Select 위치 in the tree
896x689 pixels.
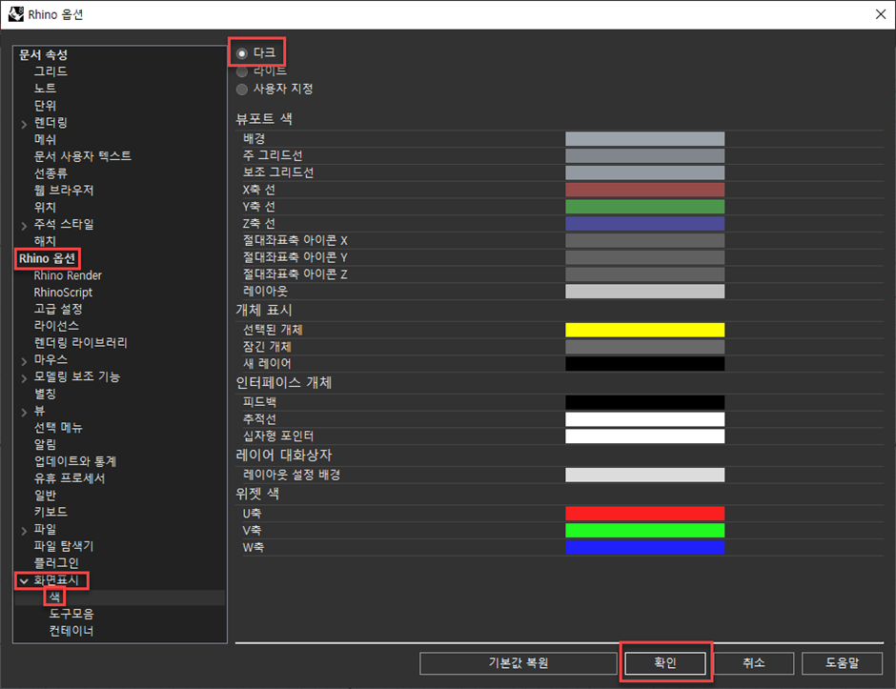pos(45,208)
